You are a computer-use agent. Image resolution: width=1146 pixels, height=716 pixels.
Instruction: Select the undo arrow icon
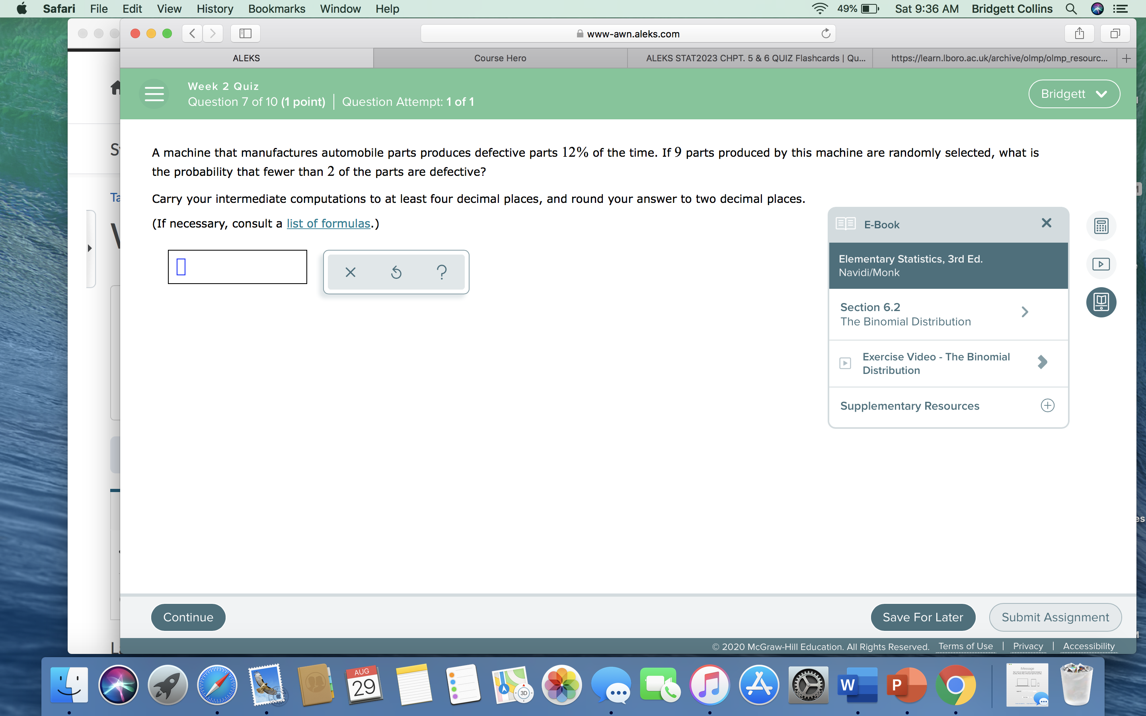[395, 272]
